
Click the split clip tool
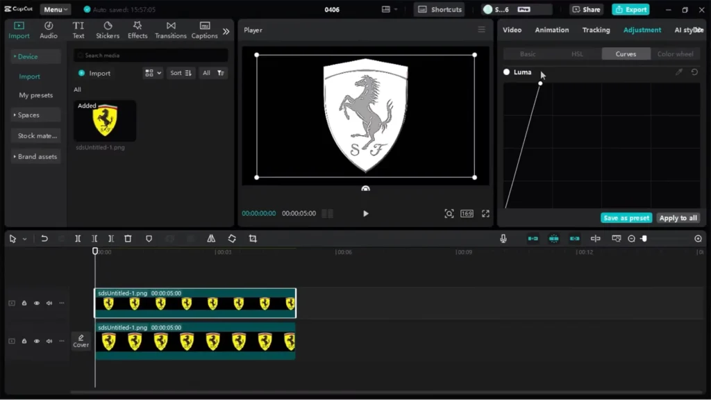(78, 239)
